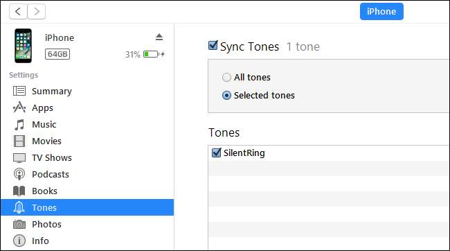Click the Music note icon
Viewport: 450px width, 251px height.
(19, 125)
